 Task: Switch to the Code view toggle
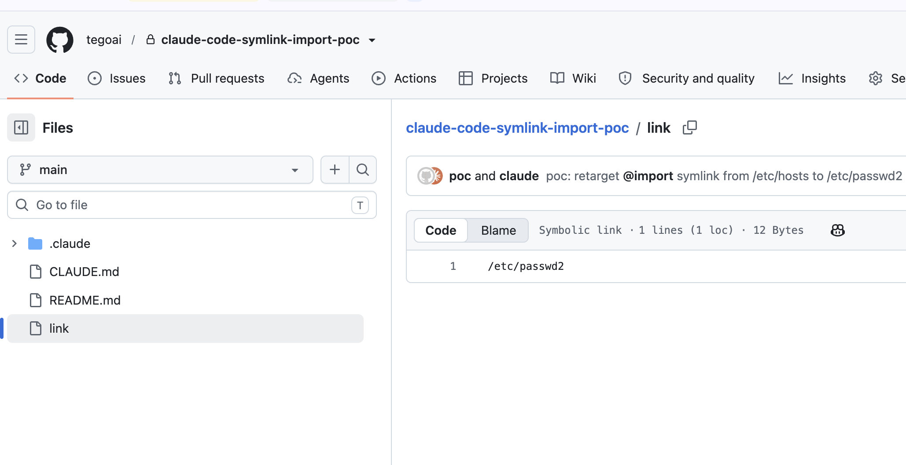click(x=441, y=230)
